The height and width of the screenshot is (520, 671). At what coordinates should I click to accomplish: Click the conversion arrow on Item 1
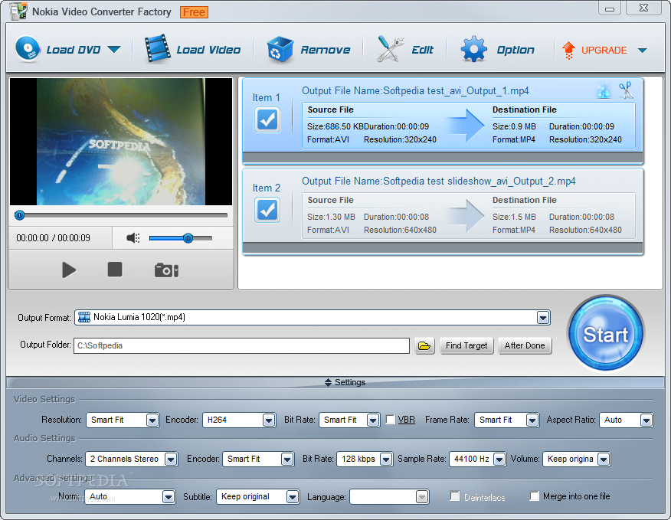465,125
